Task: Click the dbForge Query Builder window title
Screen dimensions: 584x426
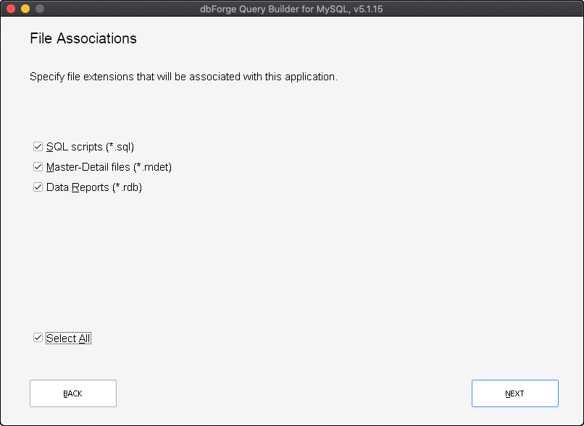Action: pyautogui.click(x=291, y=9)
